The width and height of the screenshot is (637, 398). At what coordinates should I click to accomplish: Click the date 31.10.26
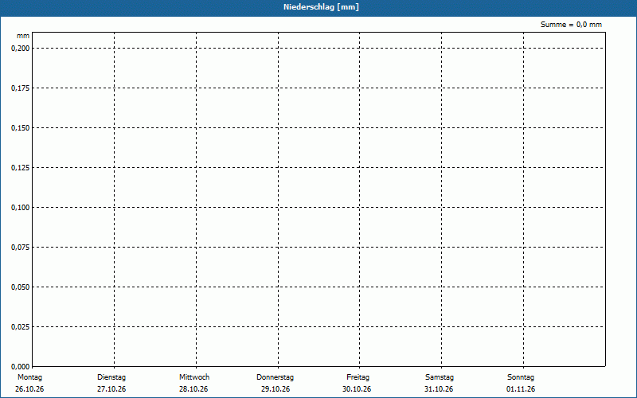(x=439, y=389)
